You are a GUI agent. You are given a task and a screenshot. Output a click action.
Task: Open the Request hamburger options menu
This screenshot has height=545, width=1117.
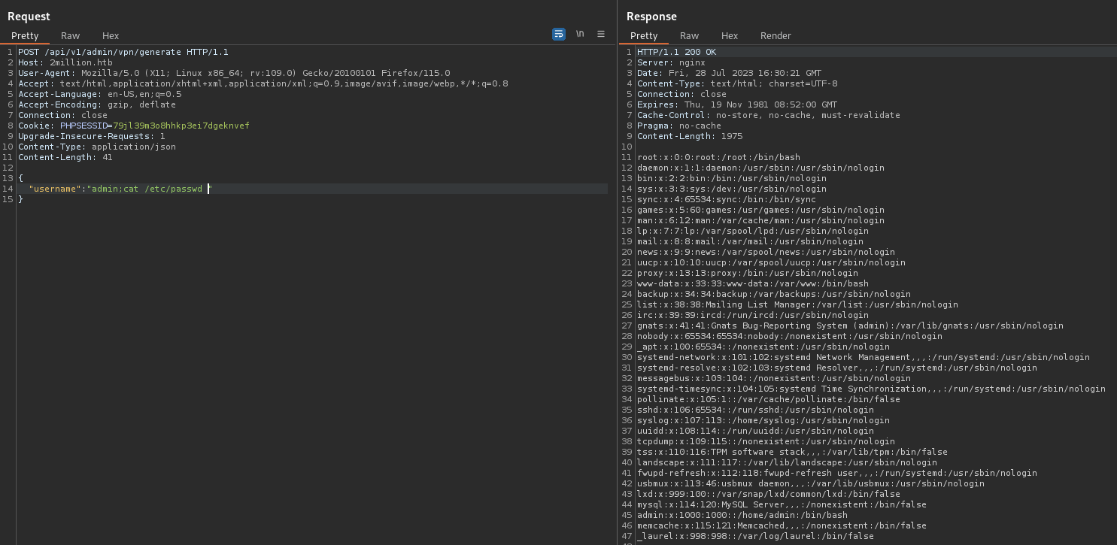601,34
